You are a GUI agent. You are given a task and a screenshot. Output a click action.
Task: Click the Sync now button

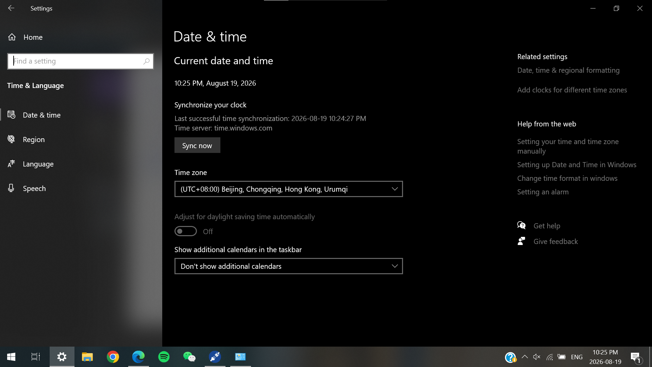coord(197,145)
